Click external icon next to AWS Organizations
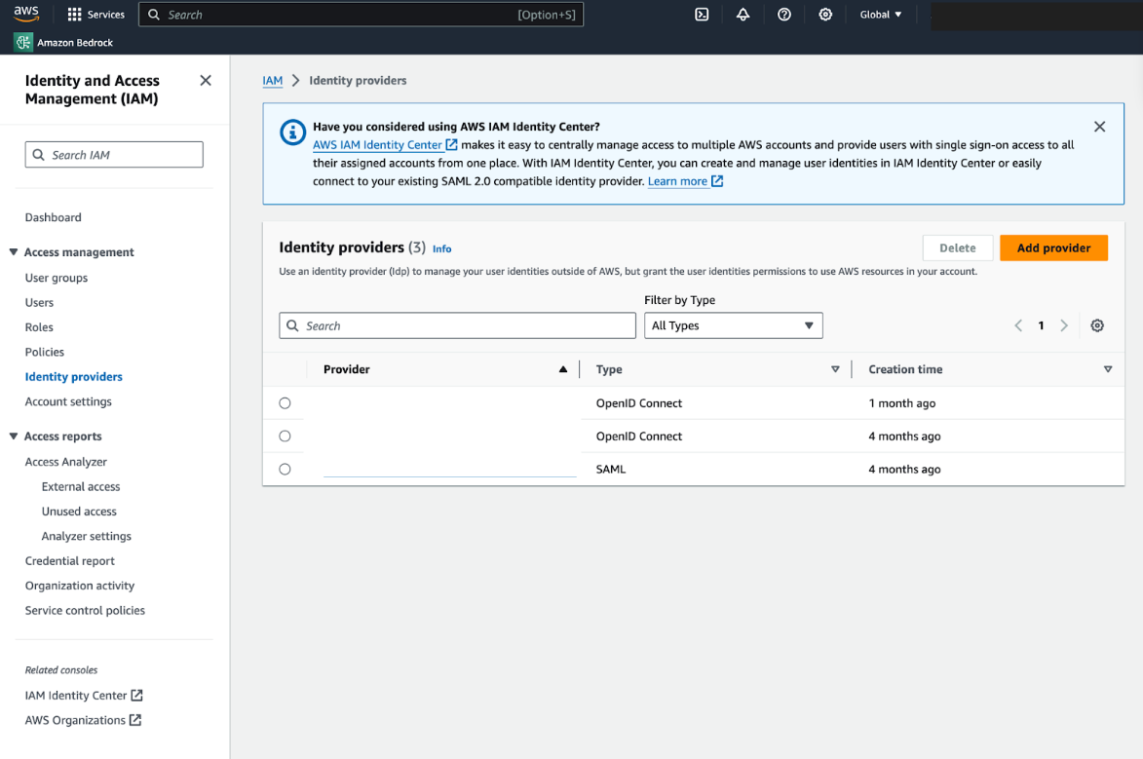This screenshot has width=1143, height=759. point(135,720)
